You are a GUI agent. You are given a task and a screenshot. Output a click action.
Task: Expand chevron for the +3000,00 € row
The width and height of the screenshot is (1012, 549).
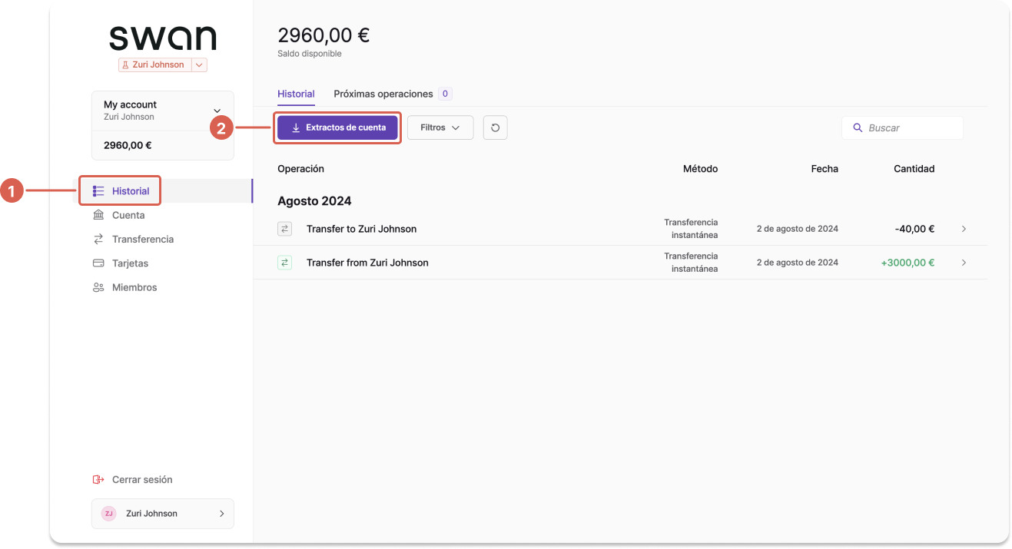[x=964, y=263]
